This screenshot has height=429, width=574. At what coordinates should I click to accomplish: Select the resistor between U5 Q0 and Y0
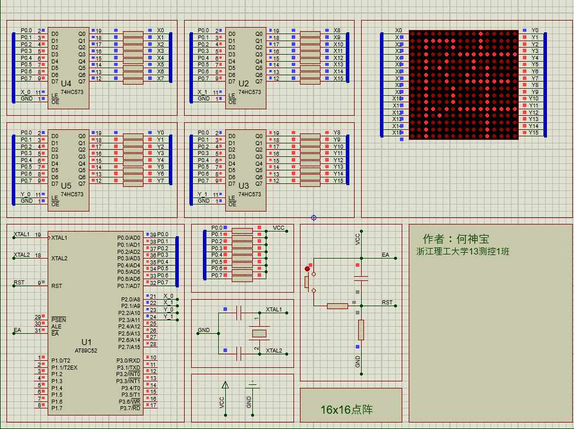coord(133,136)
